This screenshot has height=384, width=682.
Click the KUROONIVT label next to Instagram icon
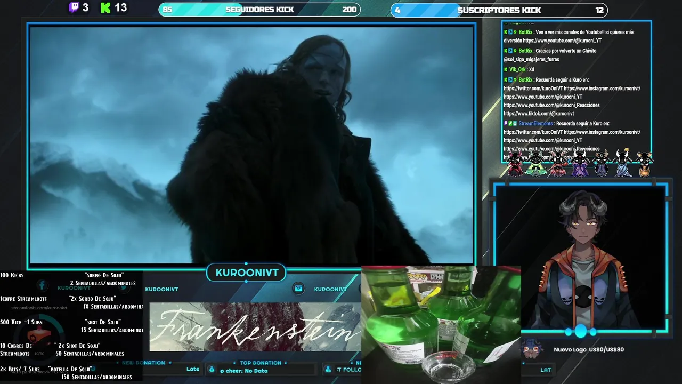click(x=330, y=289)
